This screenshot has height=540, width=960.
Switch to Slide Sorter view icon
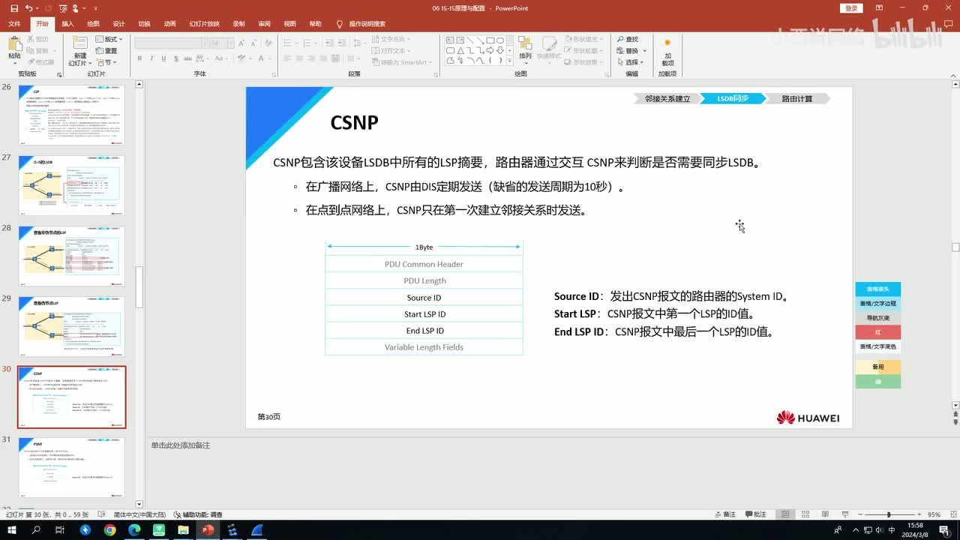point(805,514)
